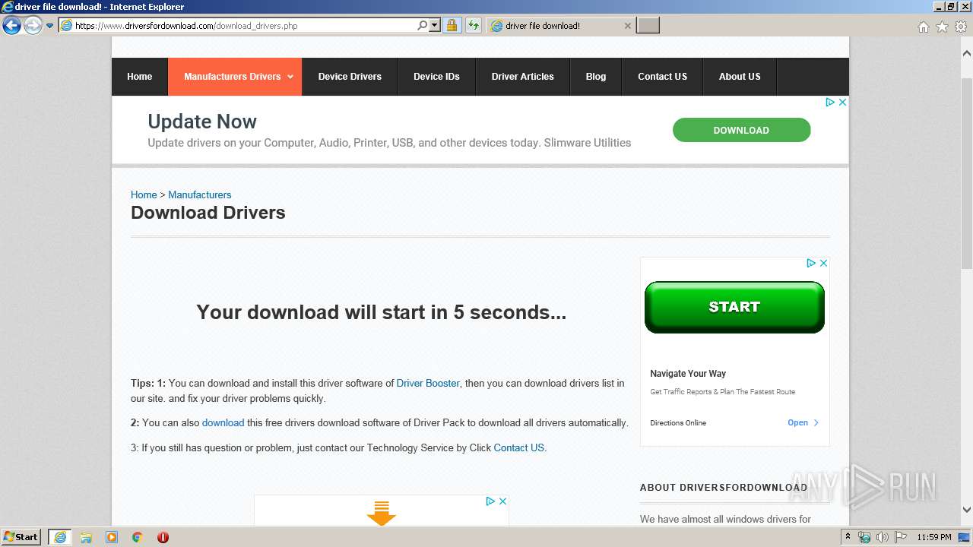Open Driver Articles menu item
973x547 pixels.
(x=522, y=77)
